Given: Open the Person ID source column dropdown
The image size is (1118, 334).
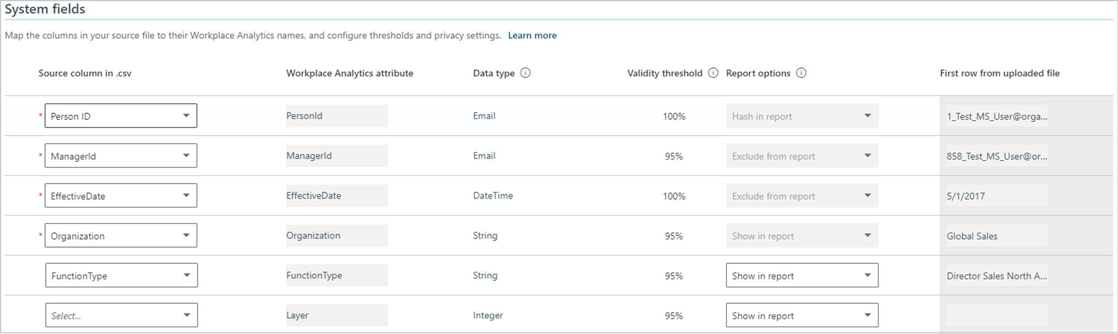Looking at the screenshot, I should point(121,116).
